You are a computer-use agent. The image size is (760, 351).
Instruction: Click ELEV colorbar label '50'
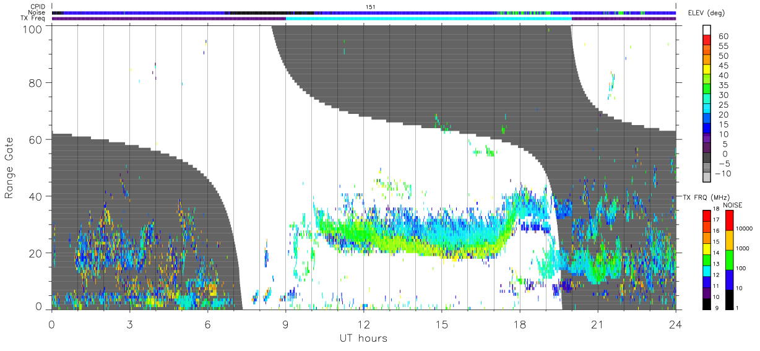point(723,56)
